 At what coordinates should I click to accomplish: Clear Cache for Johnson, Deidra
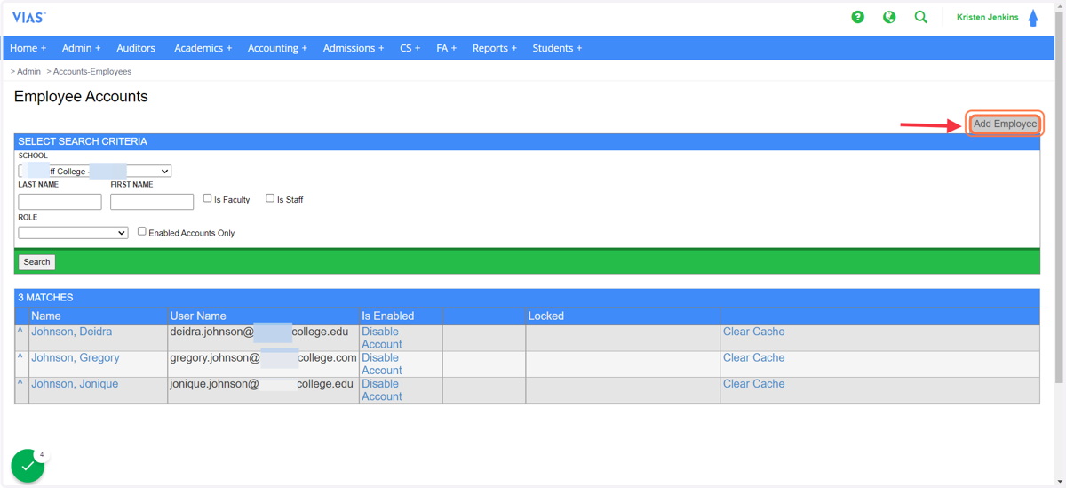tap(753, 332)
